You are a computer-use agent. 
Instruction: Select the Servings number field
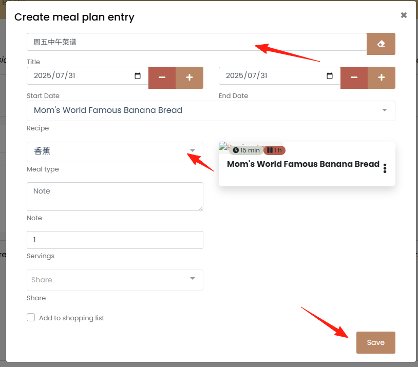pyautogui.click(x=115, y=240)
